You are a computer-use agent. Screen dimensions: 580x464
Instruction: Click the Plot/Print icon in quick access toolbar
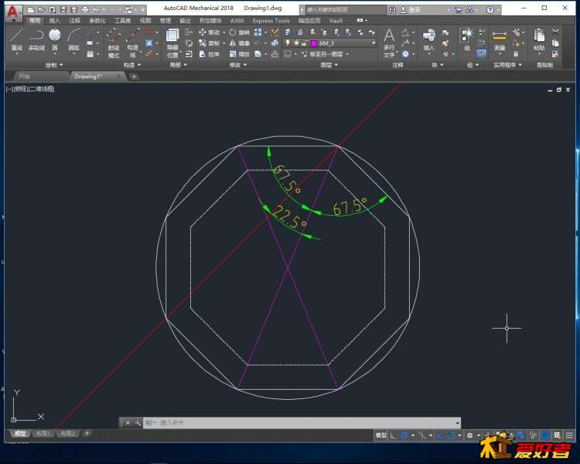pyautogui.click(x=85, y=9)
